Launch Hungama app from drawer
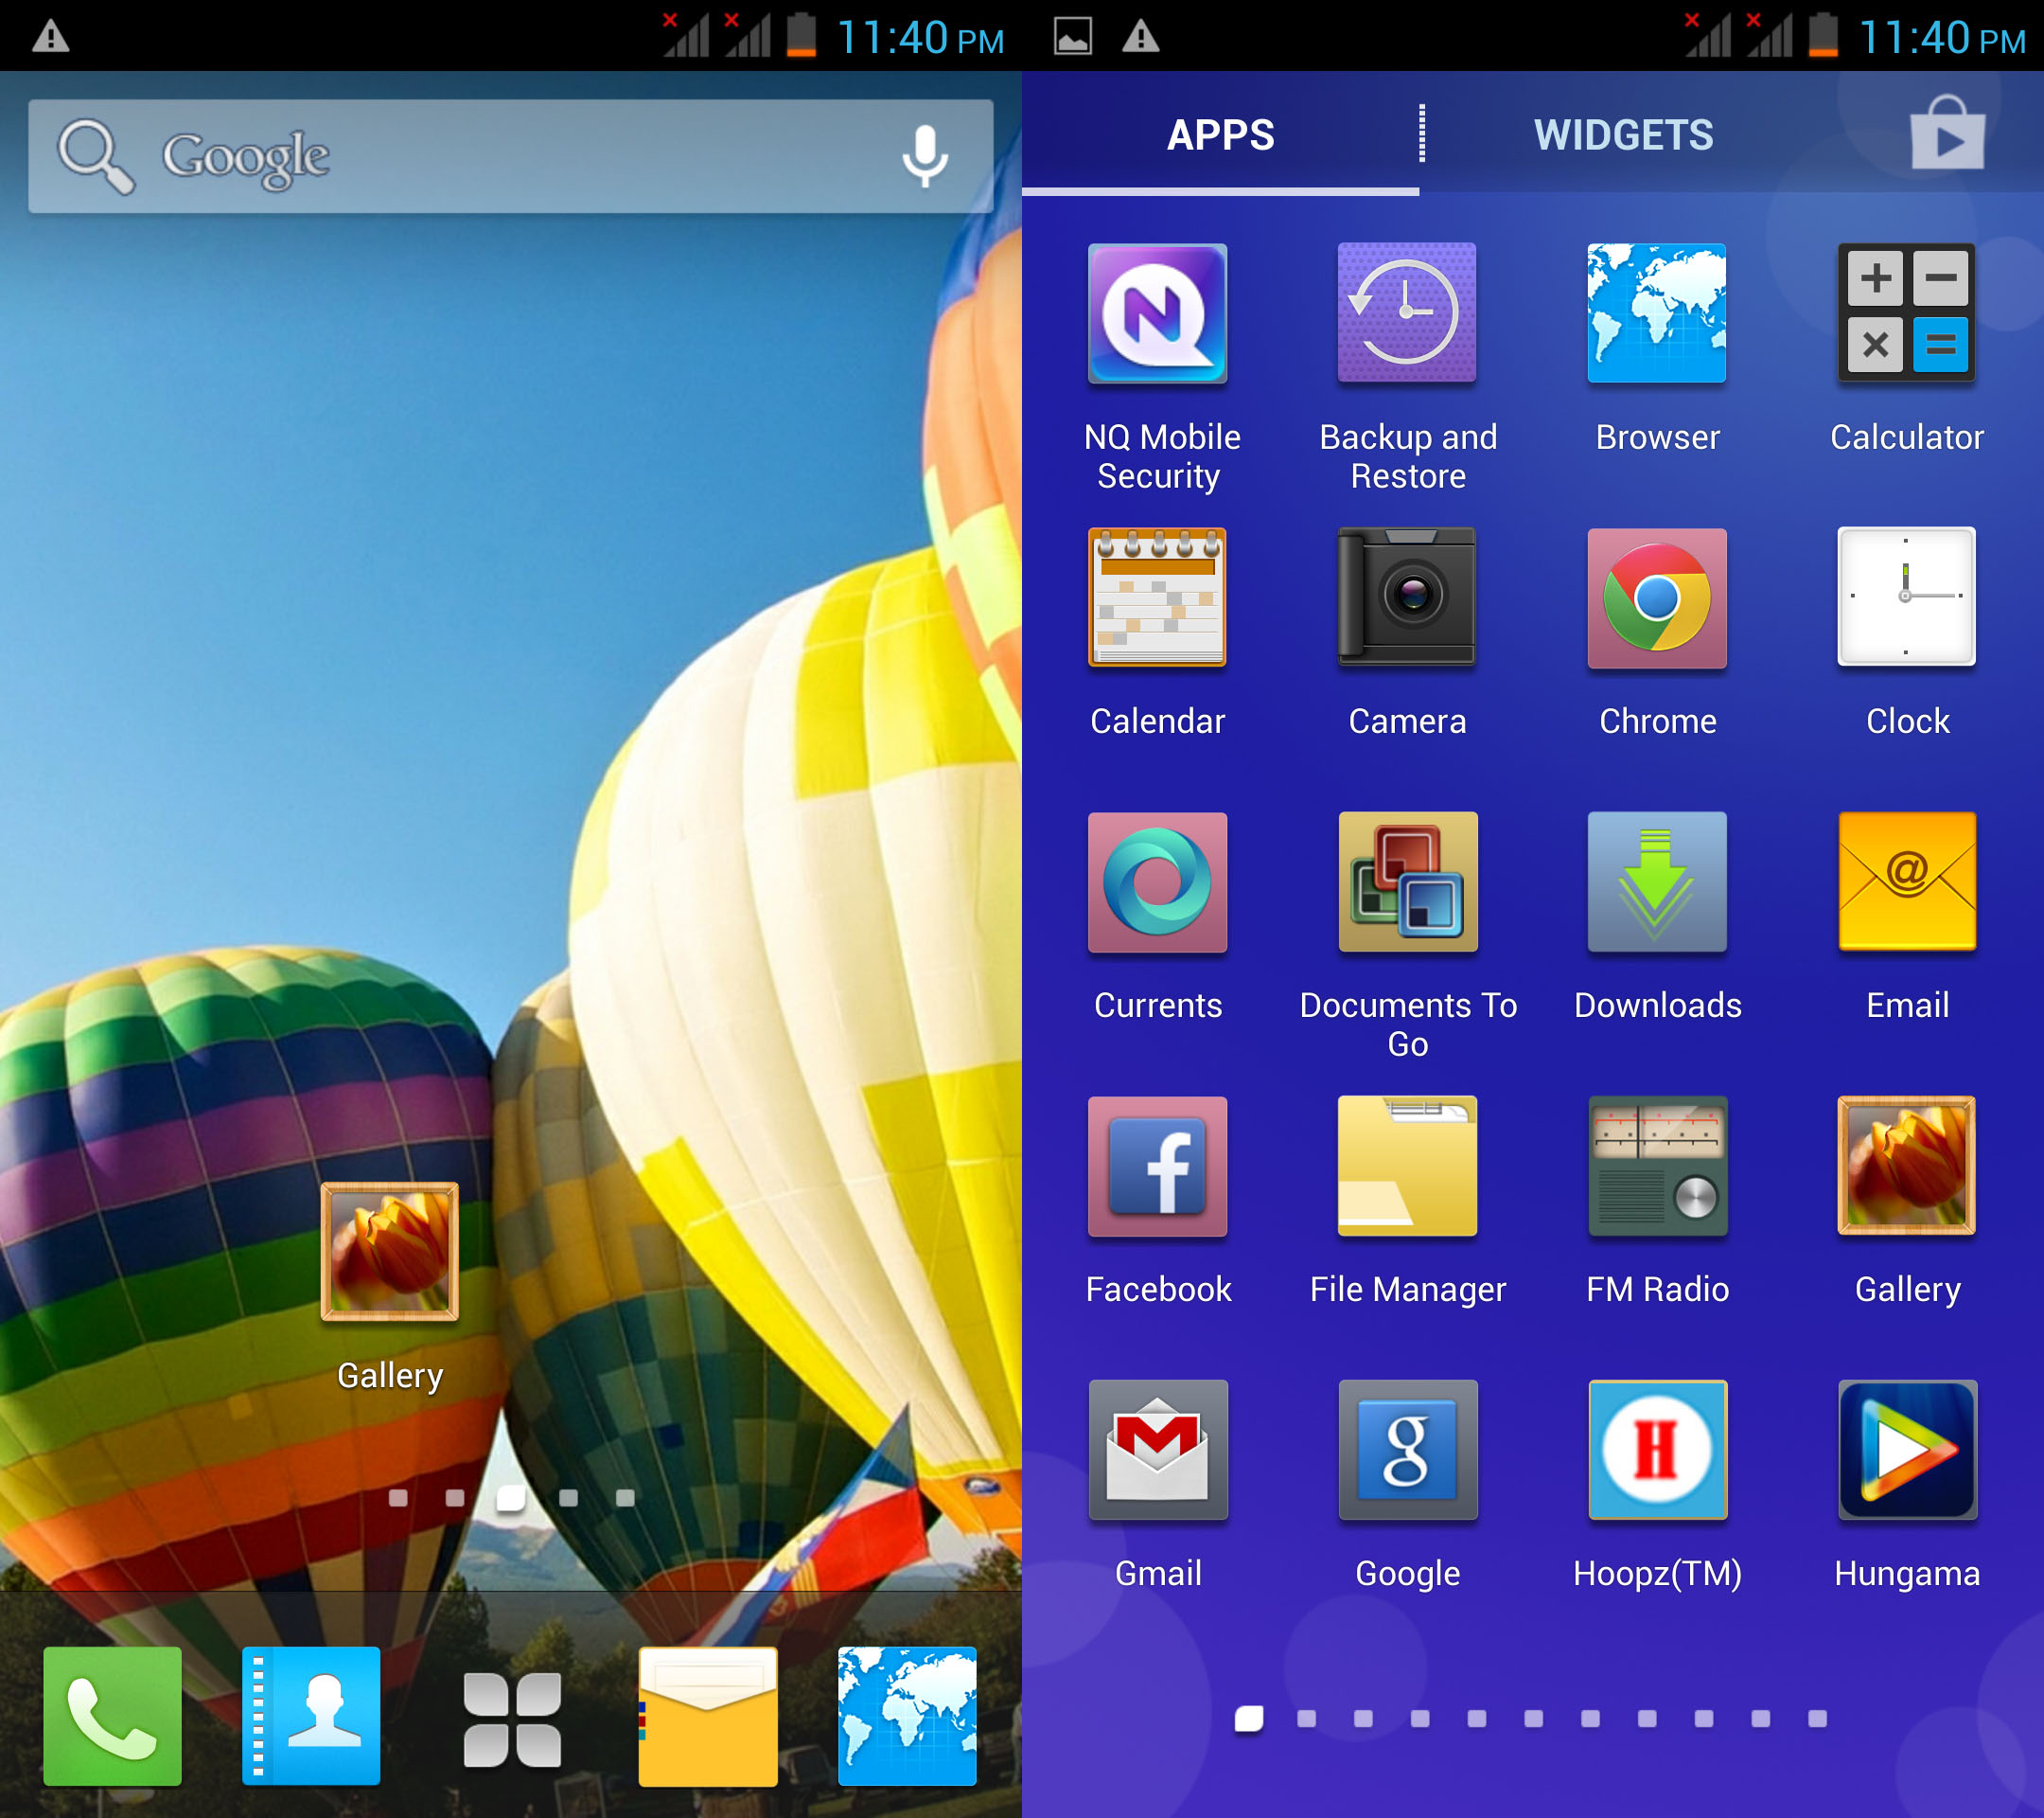Image resolution: width=2044 pixels, height=1818 pixels. (x=1906, y=1451)
